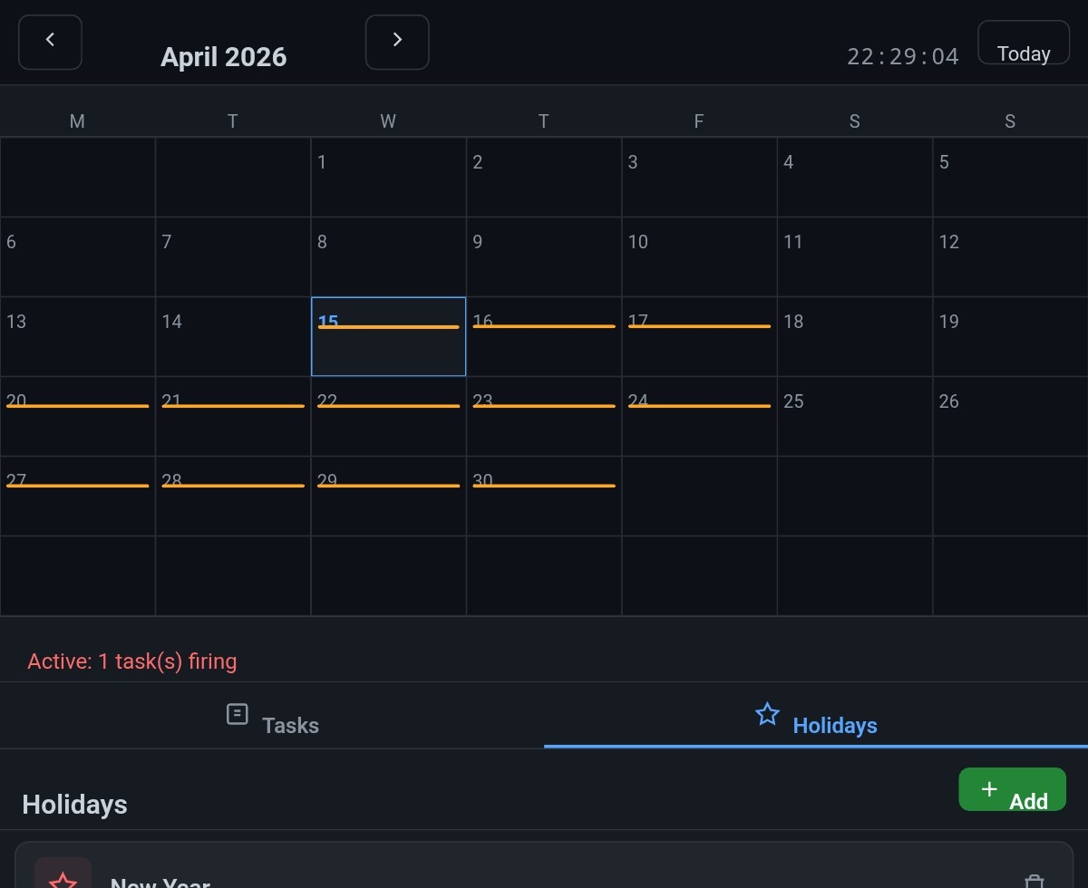Select April 30 in the calendar
1088x888 pixels.
544,496
